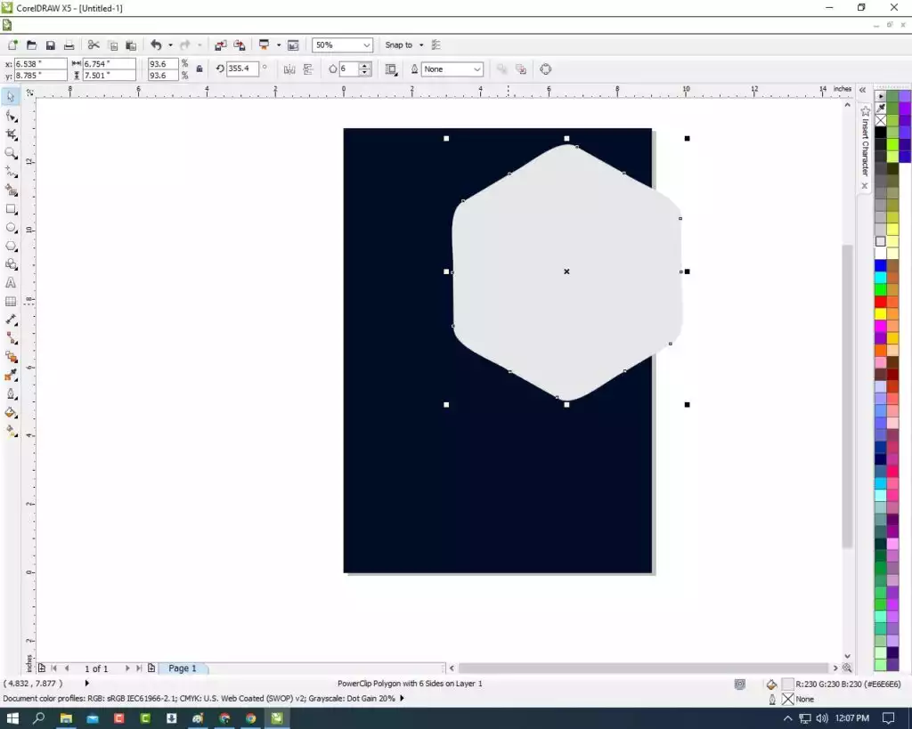This screenshot has width=912, height=729.
Task: Click the Undo arrow button
Action: (x=156, y=45)
